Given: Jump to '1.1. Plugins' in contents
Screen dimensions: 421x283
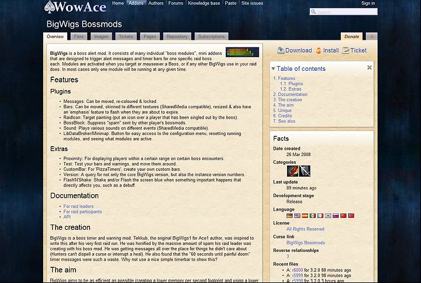Looking at the screenshot, I should tap(291, 84).
